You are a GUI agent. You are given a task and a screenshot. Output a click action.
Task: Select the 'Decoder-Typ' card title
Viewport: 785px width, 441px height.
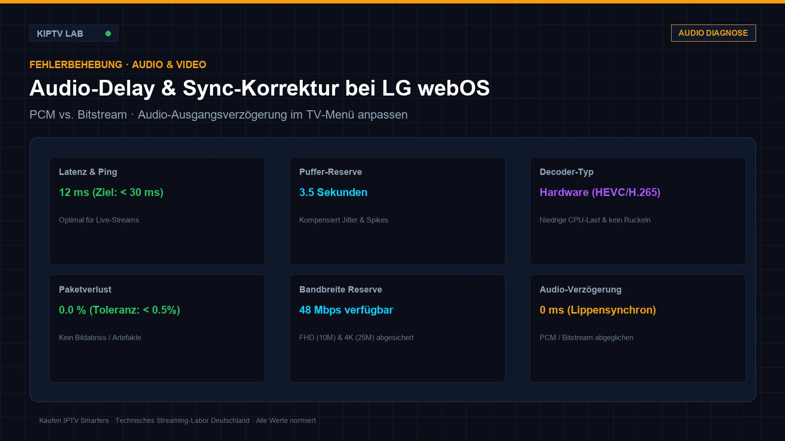[566, 172]
